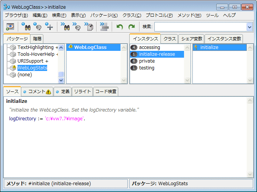Select the リライト tab

[82, 91]
